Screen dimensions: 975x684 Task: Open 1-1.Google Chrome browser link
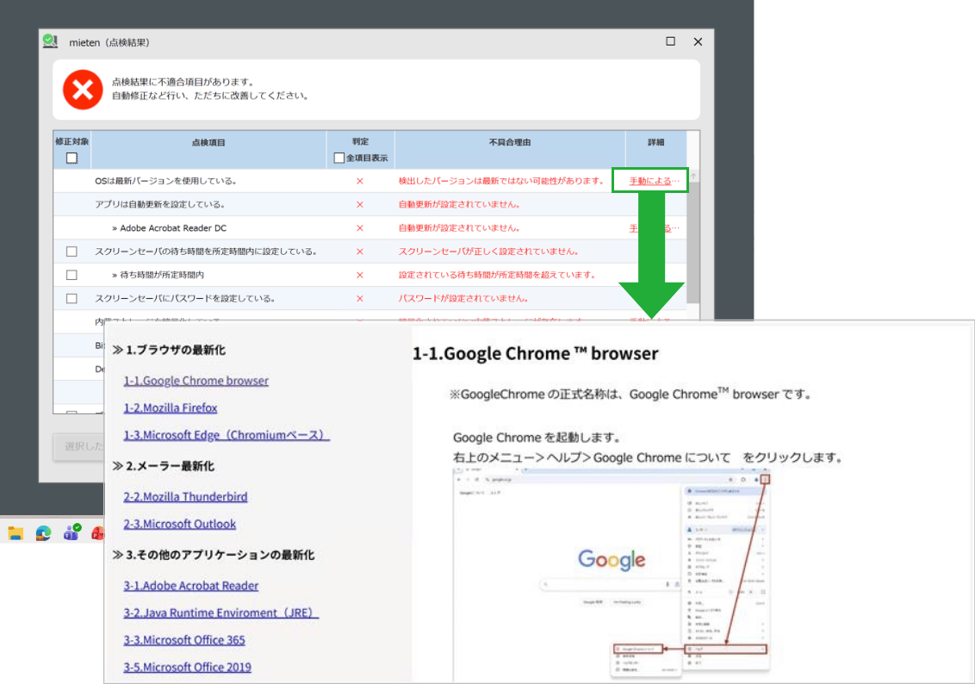[196, 381]
